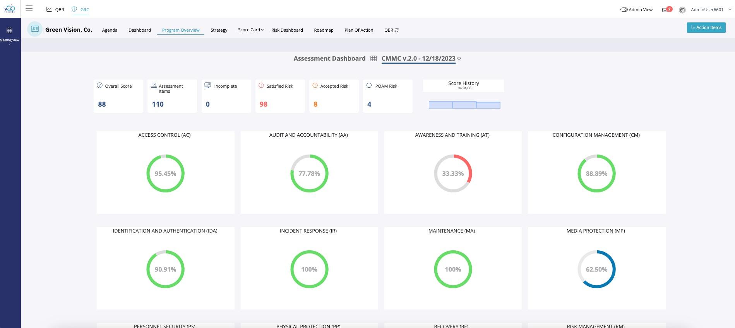Viewport: 735px width, 328px height.
Task: Click the Assessment Items laptop icon
Action: click(154, 85)
